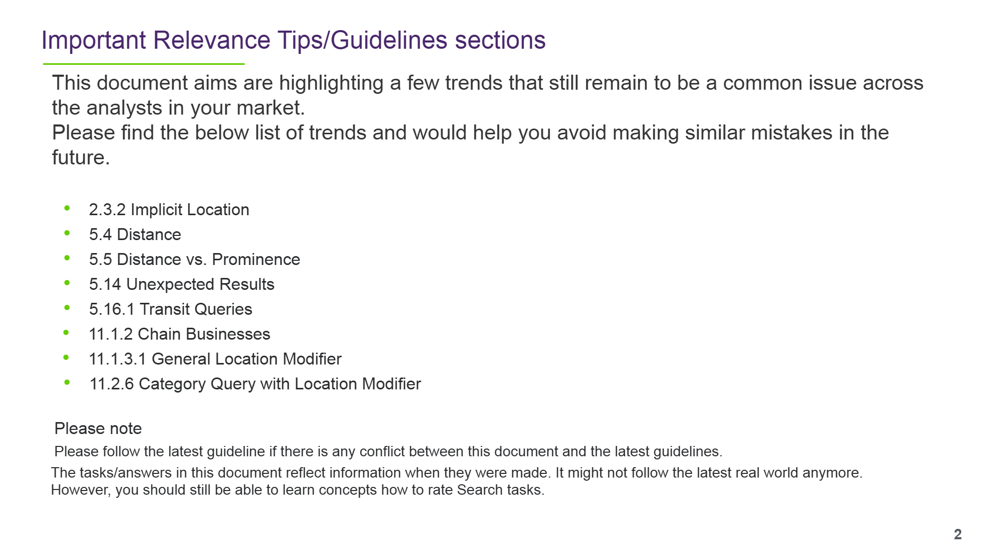Click the green bullet beside Unexpected Results
Viewport: 997px width, 560px height.
pyautogui.click(x=67, y=283)
